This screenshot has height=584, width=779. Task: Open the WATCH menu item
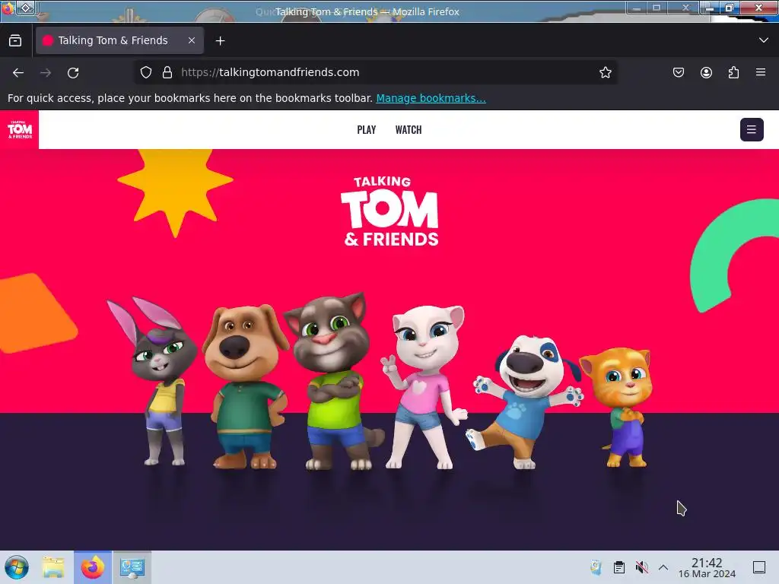(x=409, y=129)
